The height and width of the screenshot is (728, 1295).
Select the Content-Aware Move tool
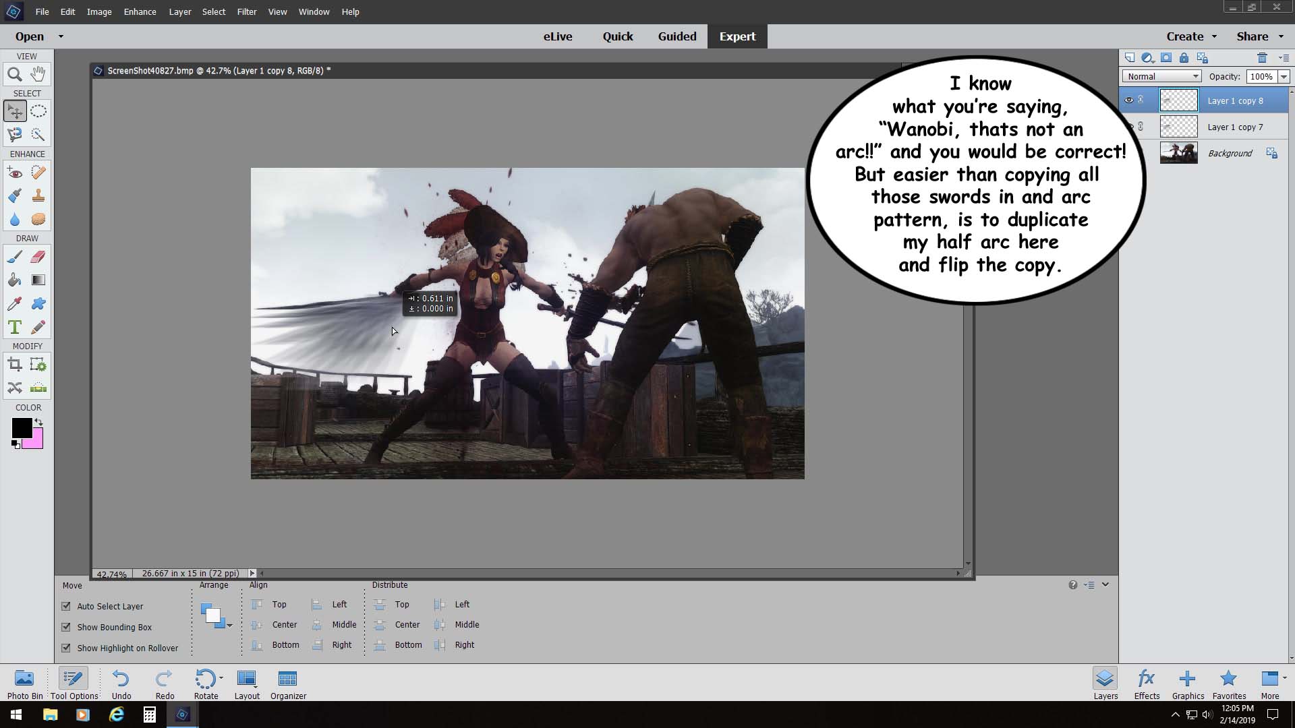tap(15, 388)
